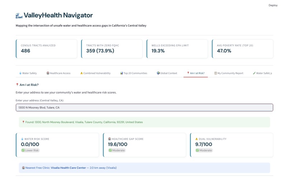
Task: Go to the Global Context tab
Action: click(167, 73)
